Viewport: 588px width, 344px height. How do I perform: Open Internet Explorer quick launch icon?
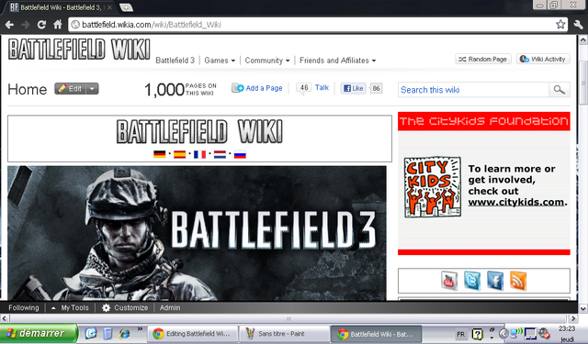coord(125,333)
